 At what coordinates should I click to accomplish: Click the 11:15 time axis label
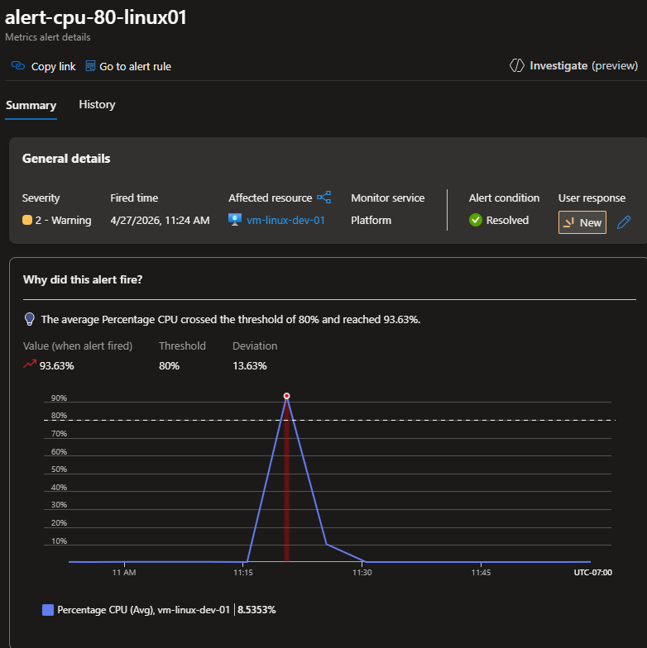coord(243,572)
